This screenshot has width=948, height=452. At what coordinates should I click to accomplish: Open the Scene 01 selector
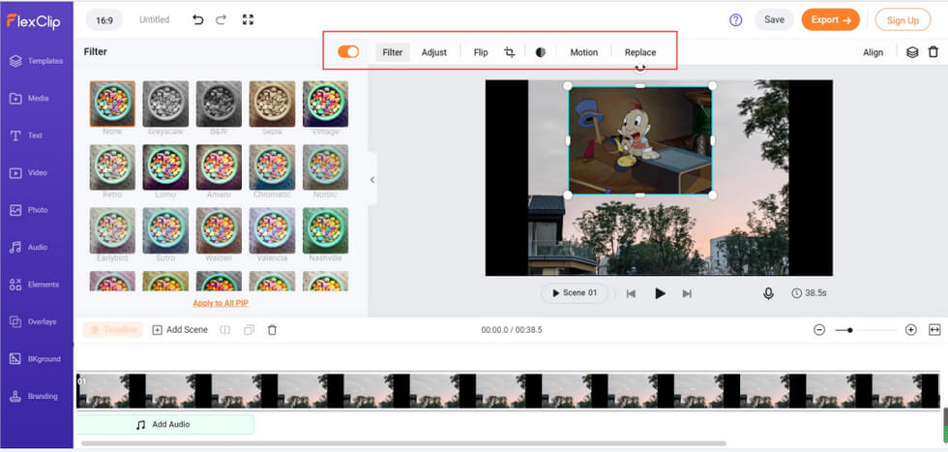[575, 293]
